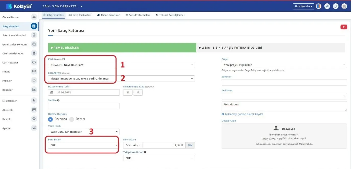The width and height of the screenshot is (353, 169).
Task: Open Güncel Durum dashboard icon
Action: point(34,17)
